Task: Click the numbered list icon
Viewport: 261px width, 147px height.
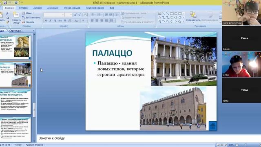Action: pyautogui.click(x=99, y=15)
